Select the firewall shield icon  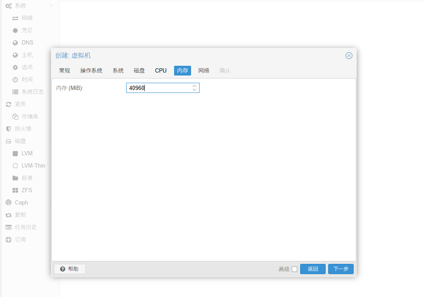pyautogui.click(x=8, y=129)
